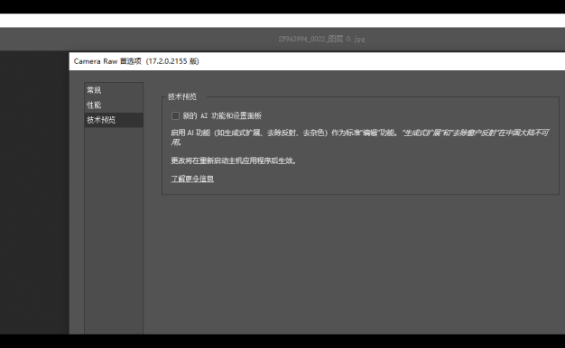Click the Camera Raw 首选项 dialog title
This screenshot has width=565, height=348.
click(136, 61)
